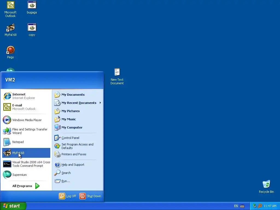This screenshot has width=280, height=210.
Task: Expand the All Programs list
Action: pyautogui.click(x=26, y=186)
